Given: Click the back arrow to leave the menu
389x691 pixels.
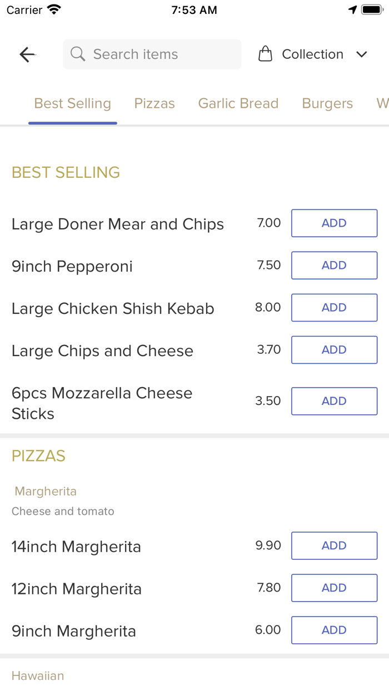Looking at the screenshot, I should pyautogui.click(x=27, y=54).
